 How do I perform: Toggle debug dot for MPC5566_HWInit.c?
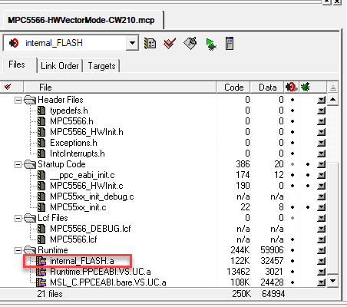[308, 186]
